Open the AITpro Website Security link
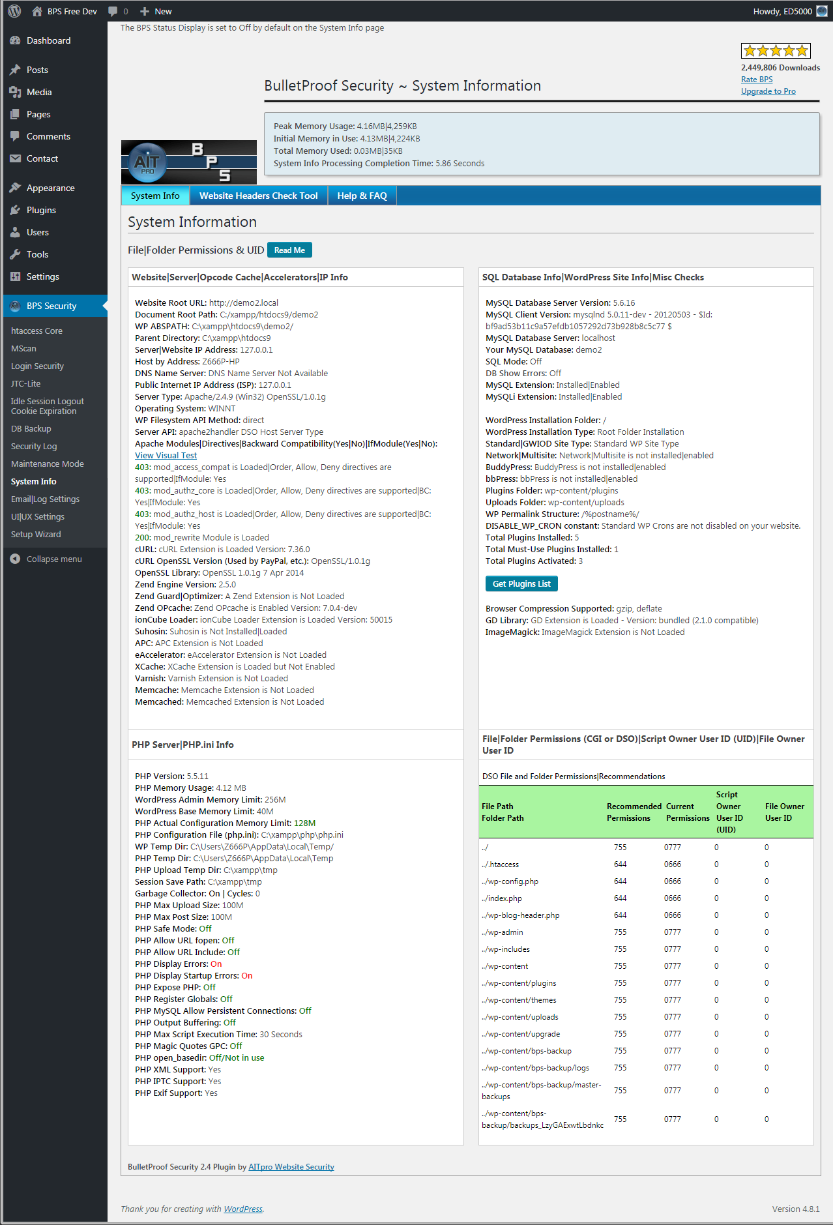This screenshot has height=1225, width=833. click(x=291, y=1167)
